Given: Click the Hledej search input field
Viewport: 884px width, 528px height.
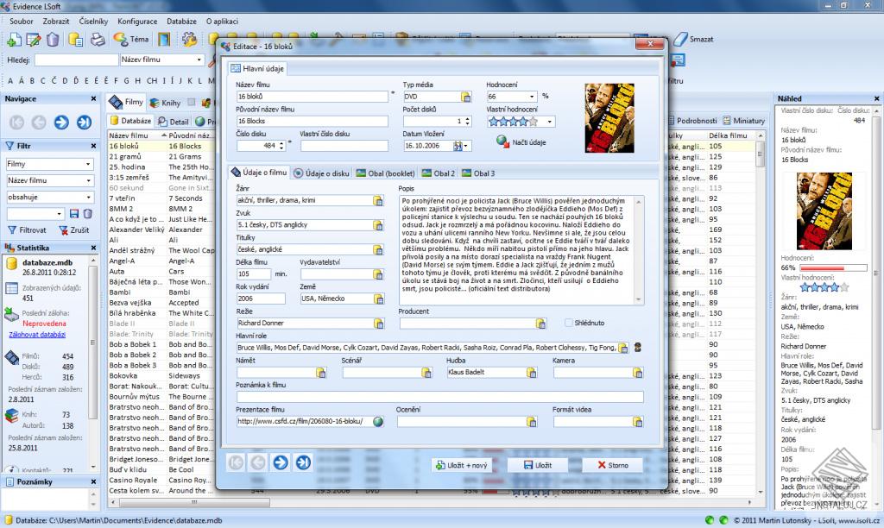Looking at the screenshot, I should (x=76, y=60).
